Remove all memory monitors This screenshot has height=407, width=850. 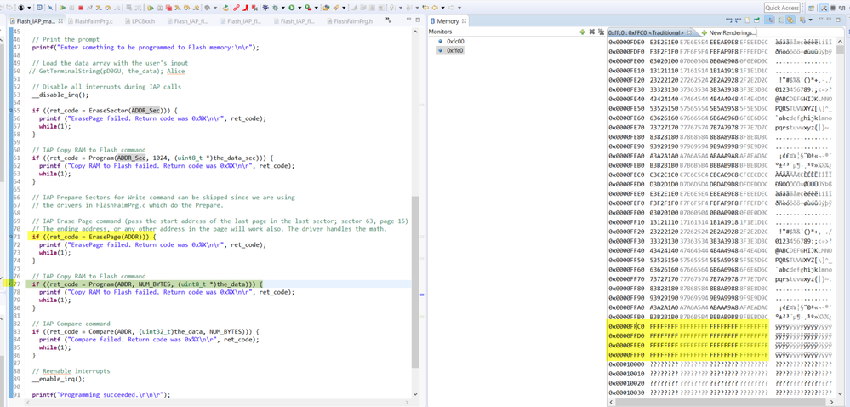(x=602, y=32)
